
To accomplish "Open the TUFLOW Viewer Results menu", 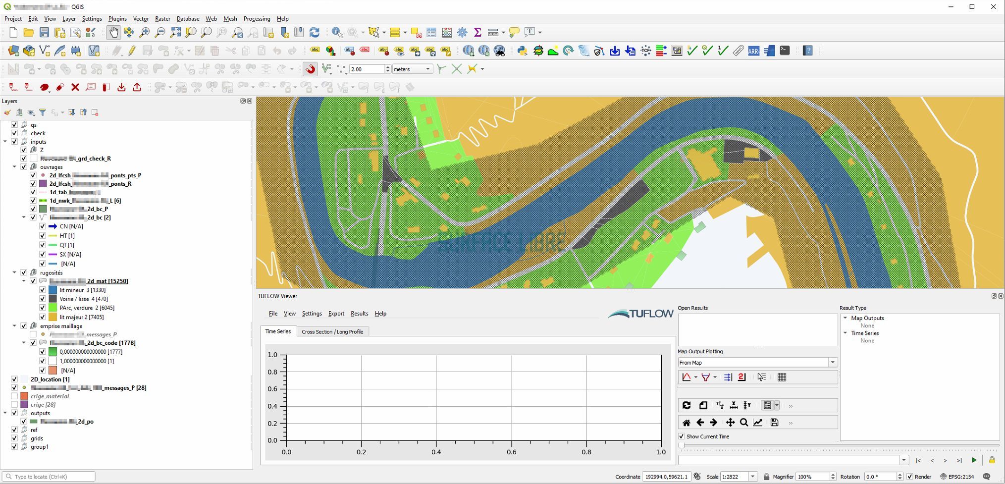I will [x=359, y=314].
